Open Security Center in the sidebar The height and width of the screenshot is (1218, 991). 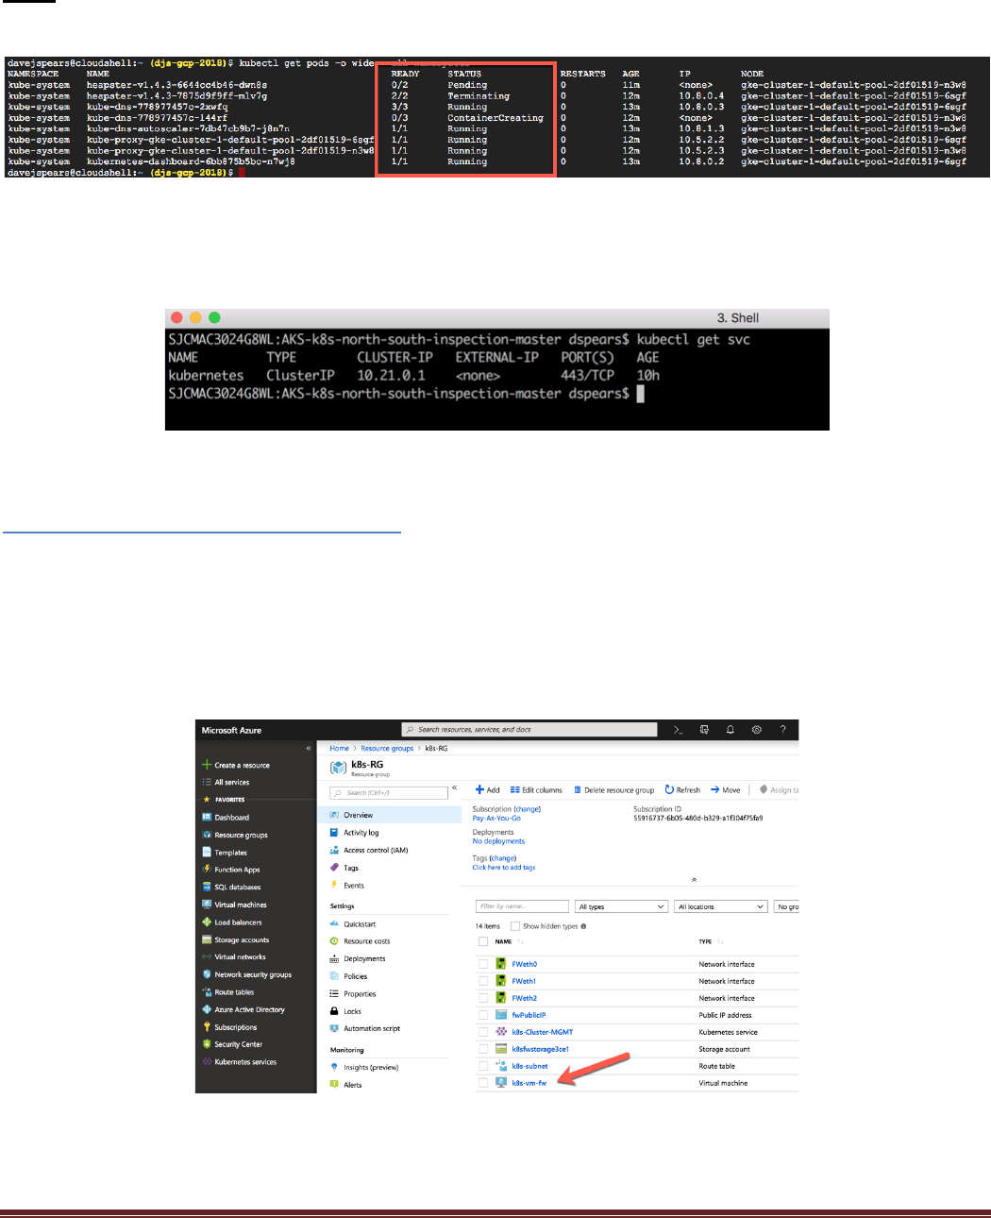[238, 1044]
